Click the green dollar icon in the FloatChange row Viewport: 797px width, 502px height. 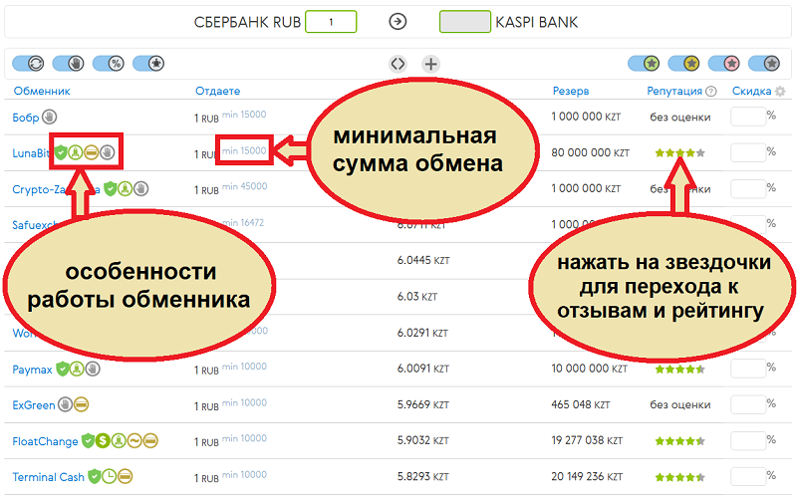[104, 440]
